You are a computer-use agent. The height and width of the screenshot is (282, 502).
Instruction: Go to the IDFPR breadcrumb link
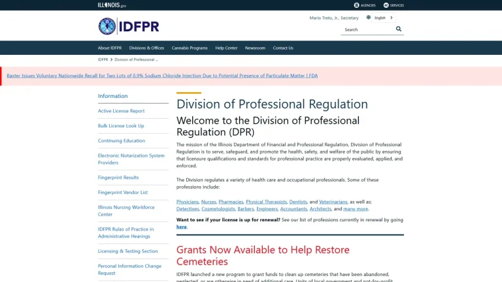coord(103,59)
